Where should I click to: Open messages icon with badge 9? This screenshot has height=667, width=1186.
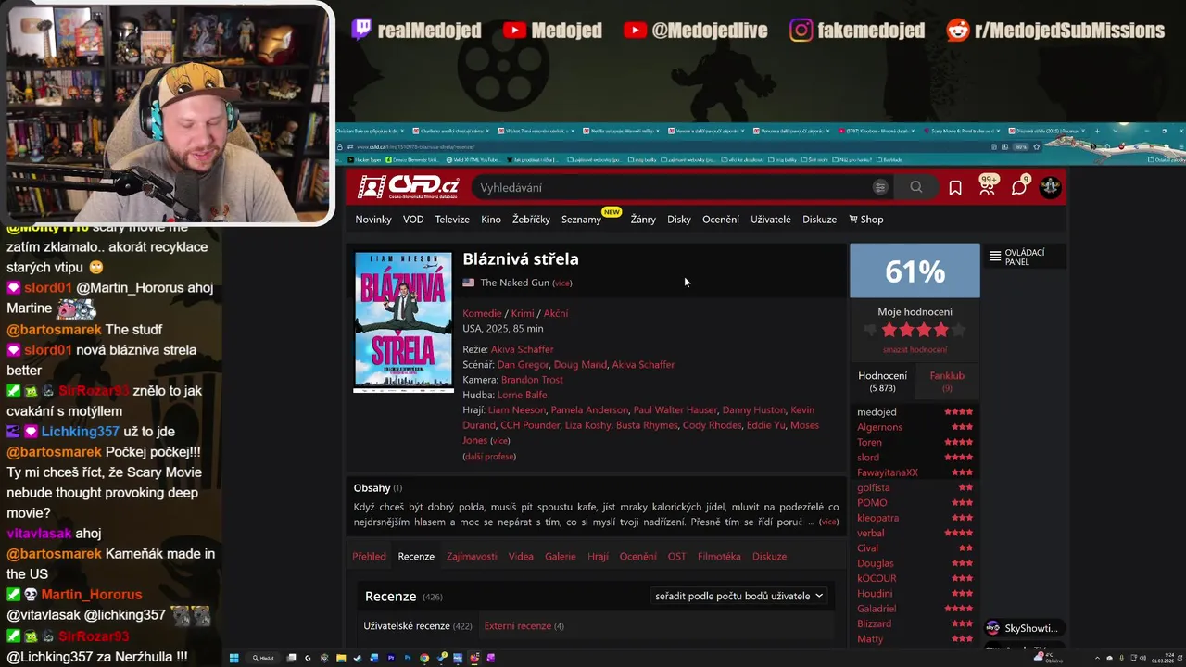tap(1019, 186)
